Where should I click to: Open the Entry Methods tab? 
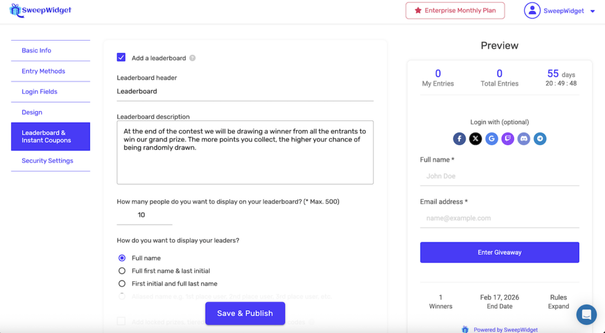[x=44, y=71]
